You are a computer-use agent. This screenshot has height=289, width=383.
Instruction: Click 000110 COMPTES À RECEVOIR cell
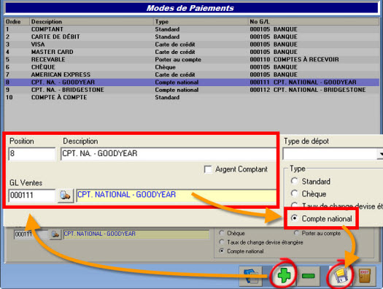[x=294, y=59]
